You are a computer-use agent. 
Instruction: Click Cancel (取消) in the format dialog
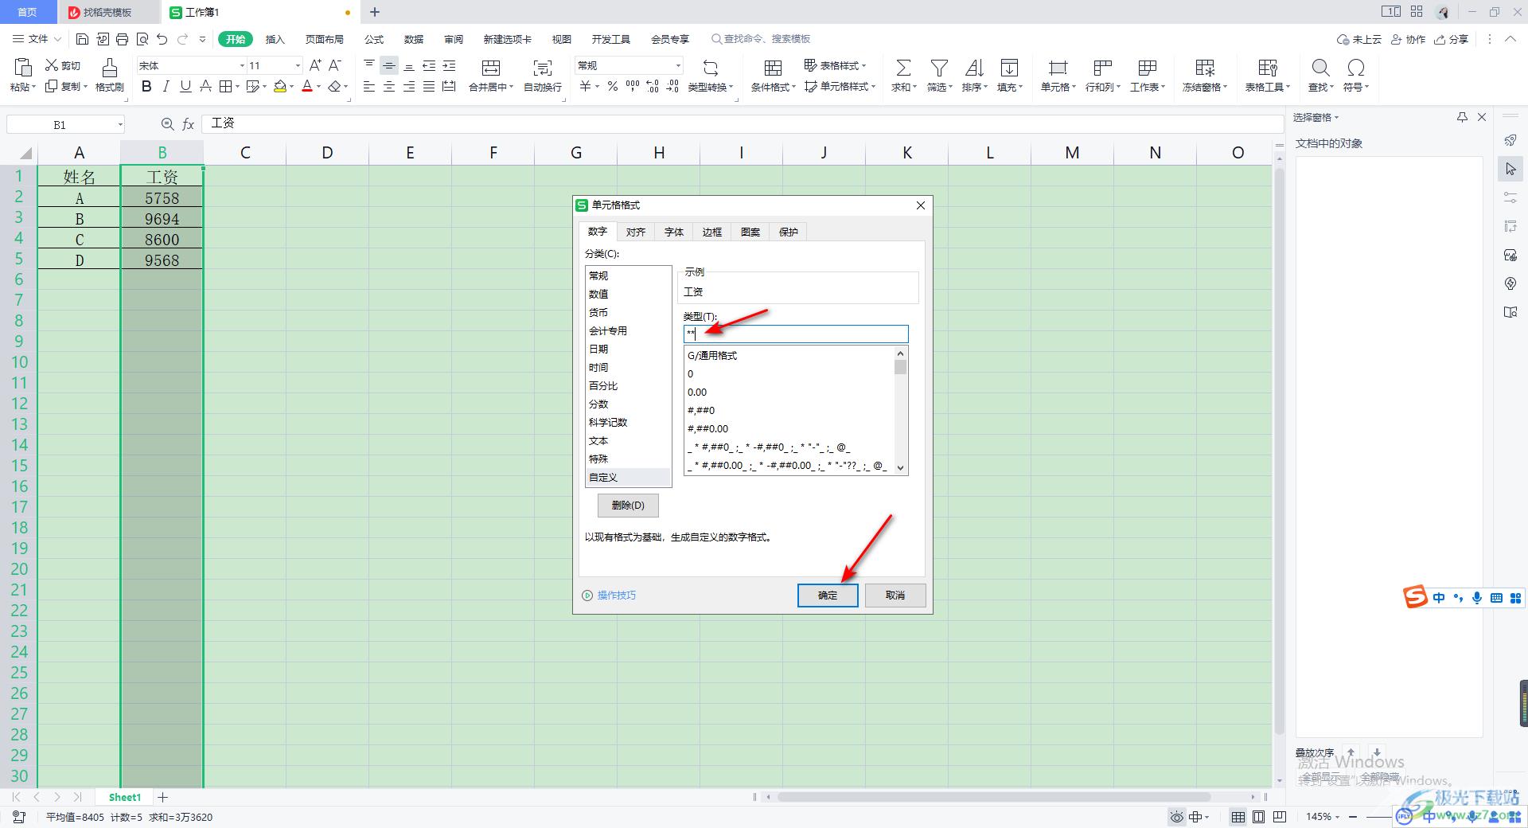pos(895,595)
